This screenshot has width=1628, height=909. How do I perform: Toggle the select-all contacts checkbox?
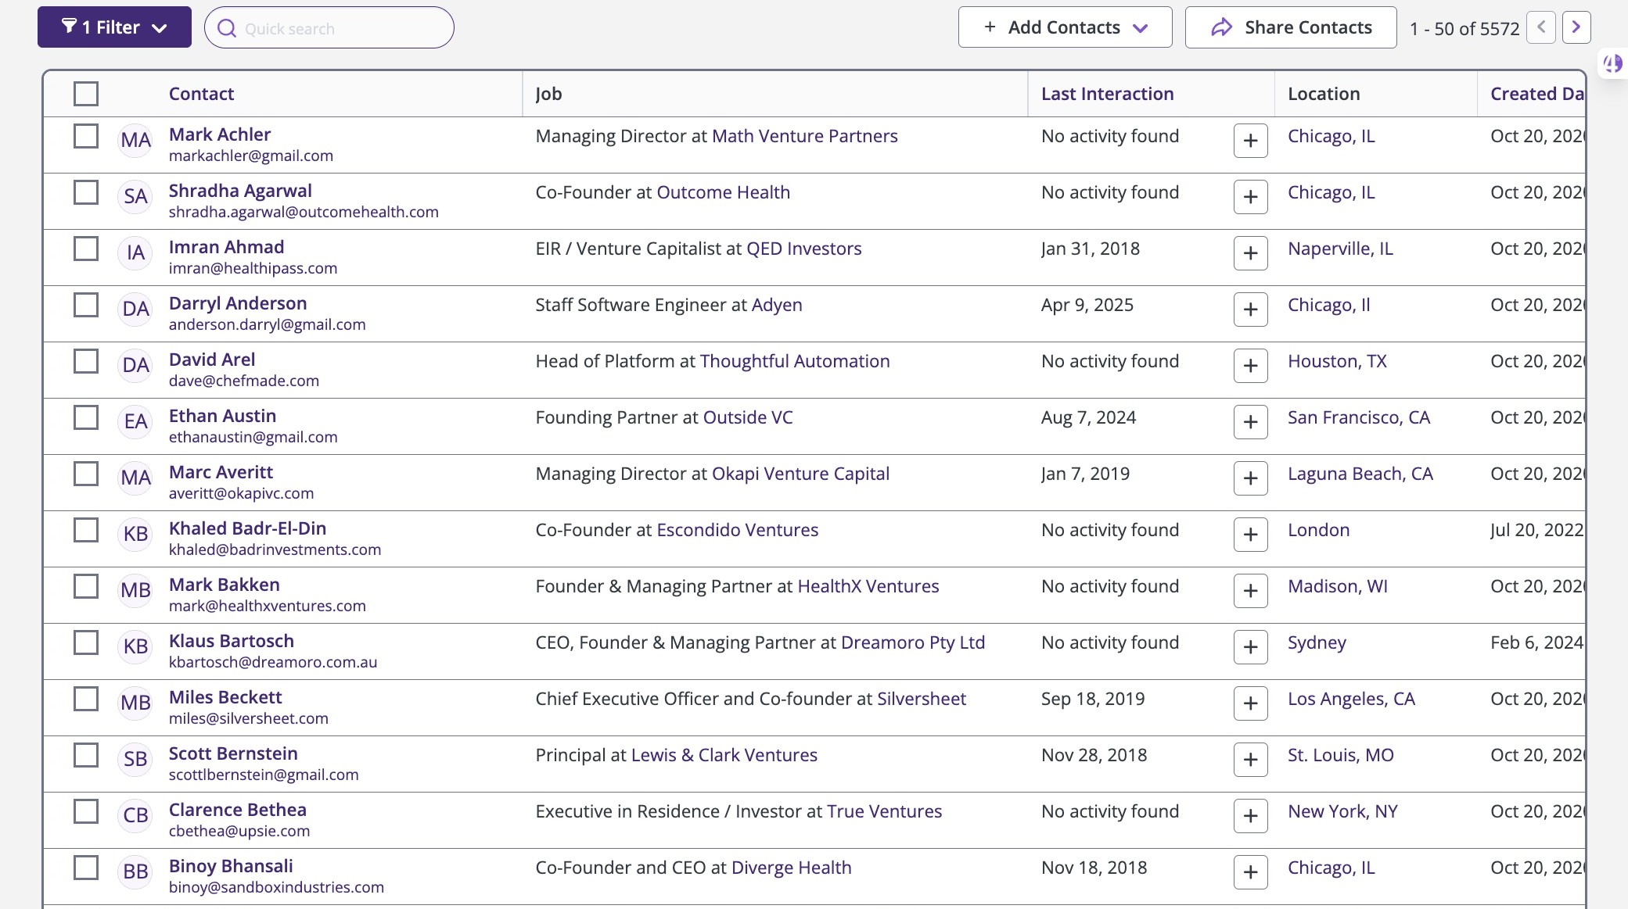point(86,94)
